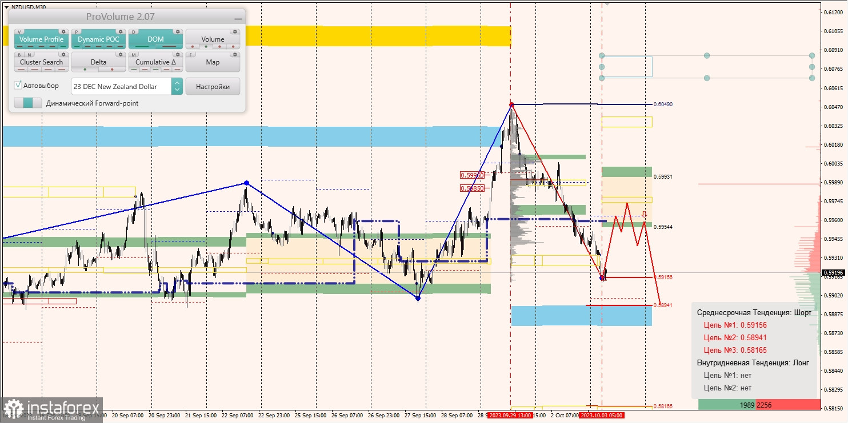This screenshot has height=423, width=848.
Task: Toggle the DOM indicator
Action: (x=156, y=39)
